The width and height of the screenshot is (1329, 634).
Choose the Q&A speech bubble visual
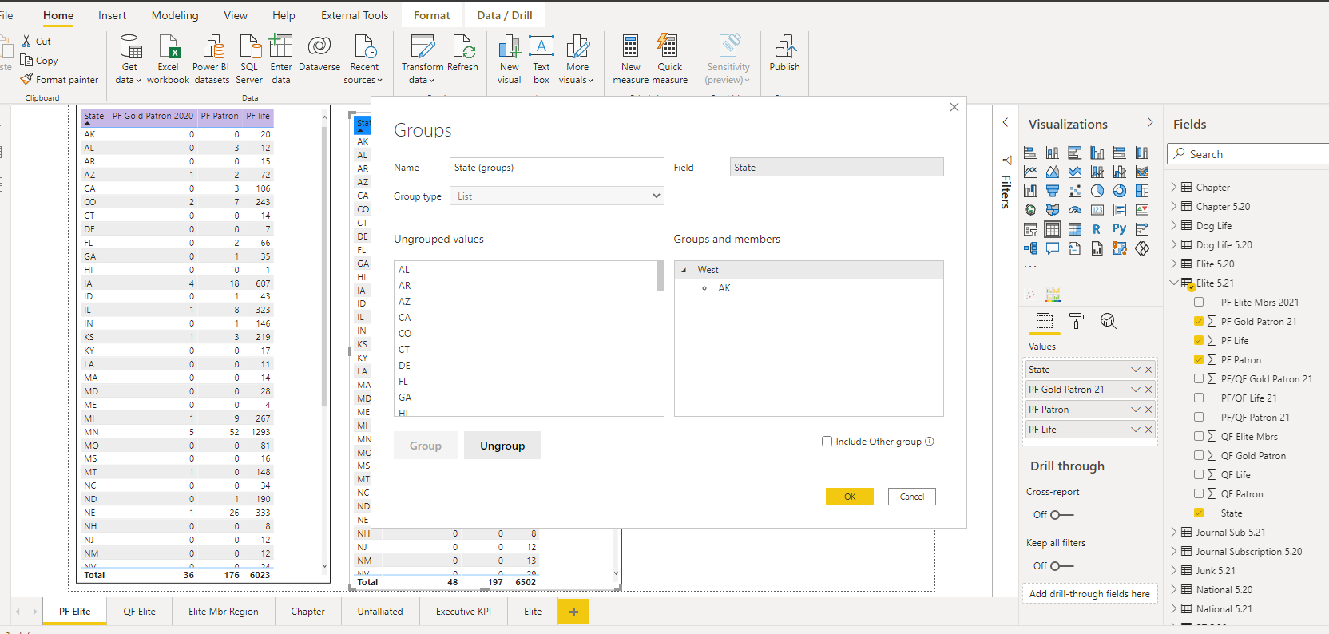1053,248
